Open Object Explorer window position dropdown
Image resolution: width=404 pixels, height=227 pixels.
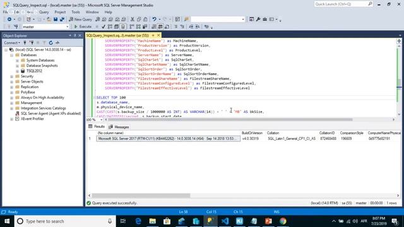point(70,35)
